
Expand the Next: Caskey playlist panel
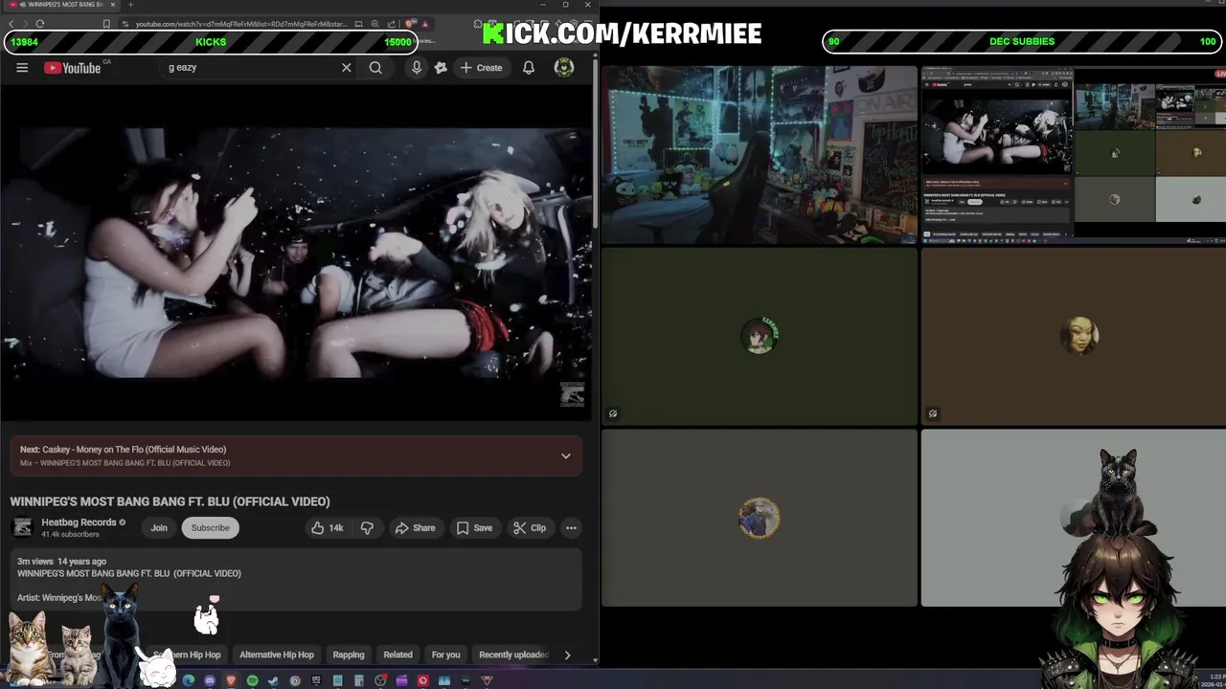(x=566, y=456)
